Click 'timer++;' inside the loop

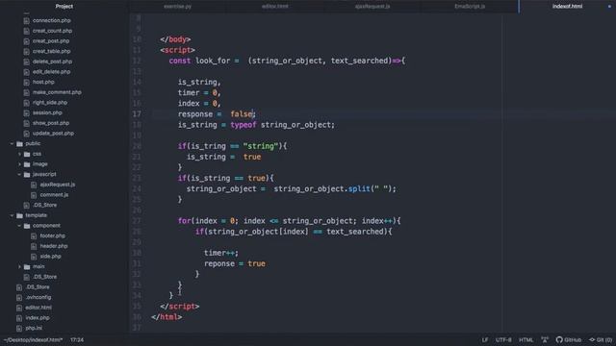tap(221, 253)
